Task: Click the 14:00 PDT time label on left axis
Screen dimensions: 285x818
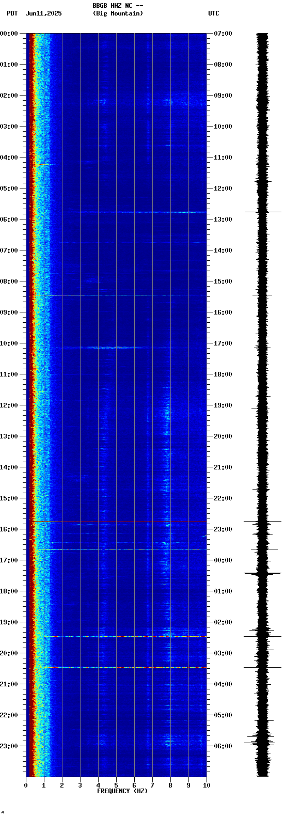Action: click(9, 467)
